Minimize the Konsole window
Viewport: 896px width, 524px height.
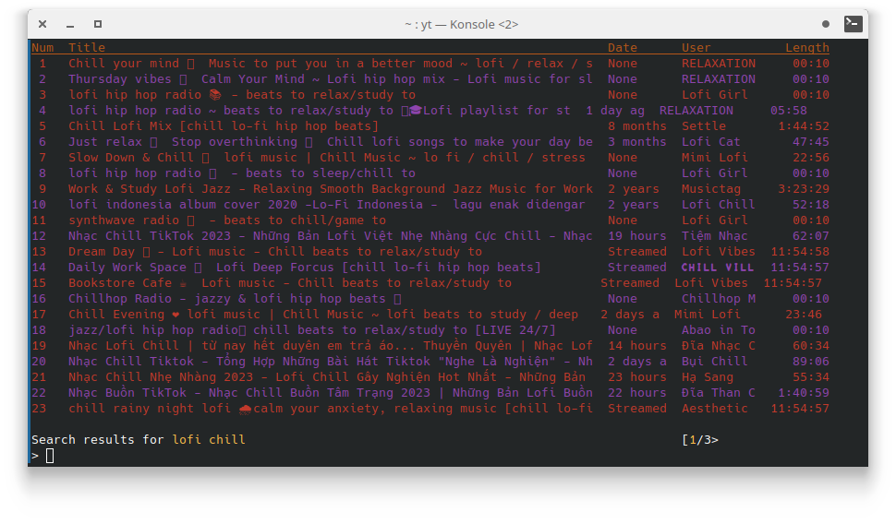pos(70,24)
